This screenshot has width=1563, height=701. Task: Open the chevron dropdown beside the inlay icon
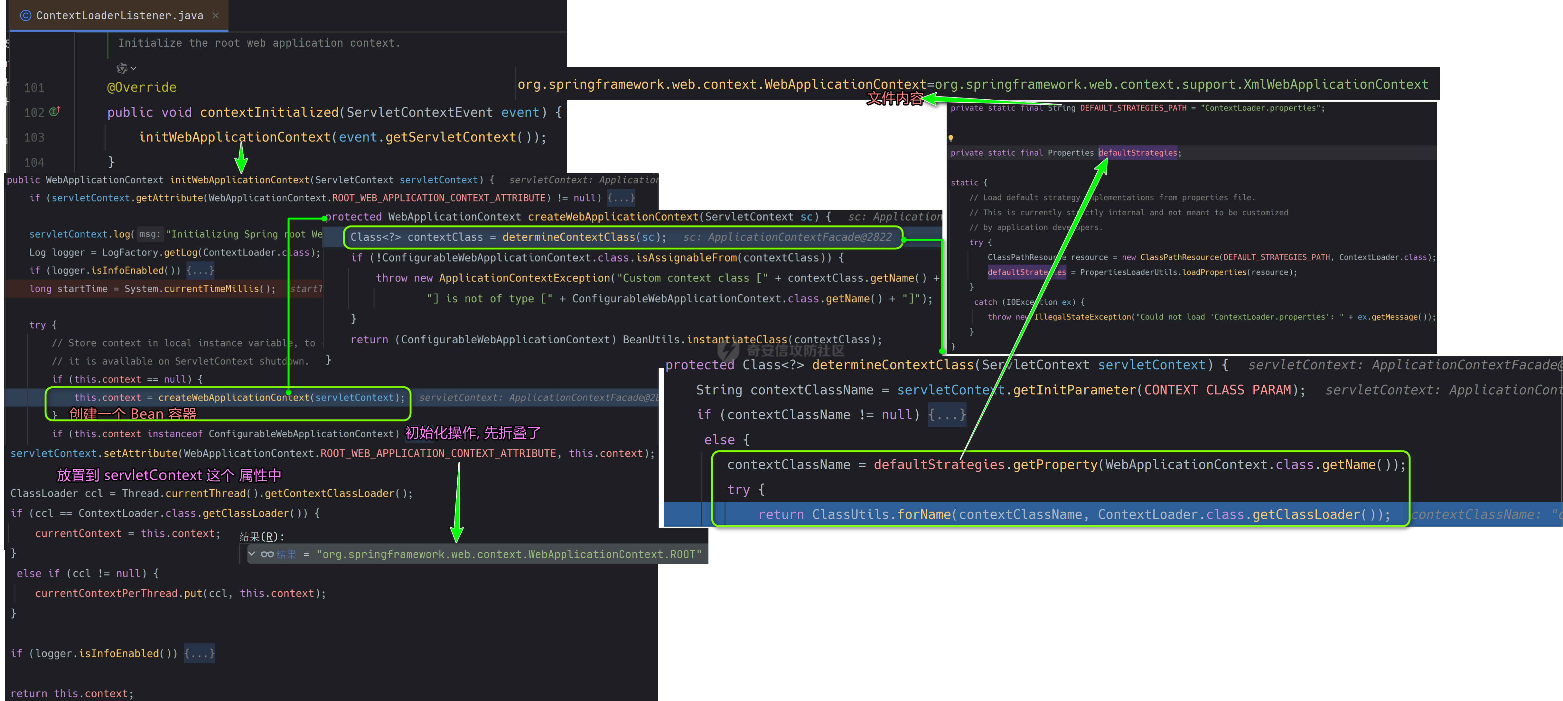click(x=134, y=69)
